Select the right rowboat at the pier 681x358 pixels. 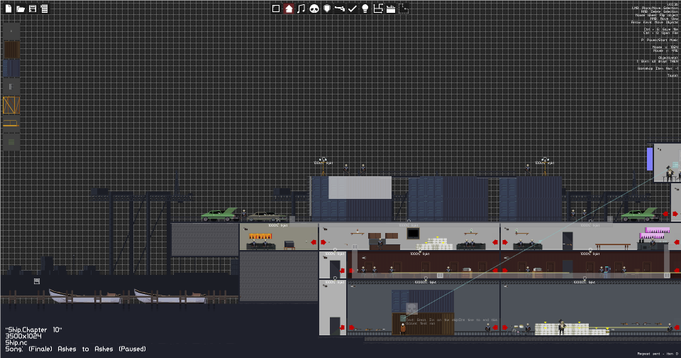pos(170,297)
